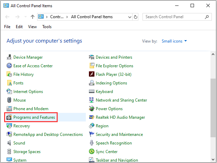Click the Storage Spaces icon
Image resolution: width=217 pixels, height=163 pixels.
(x=9, y=152)
